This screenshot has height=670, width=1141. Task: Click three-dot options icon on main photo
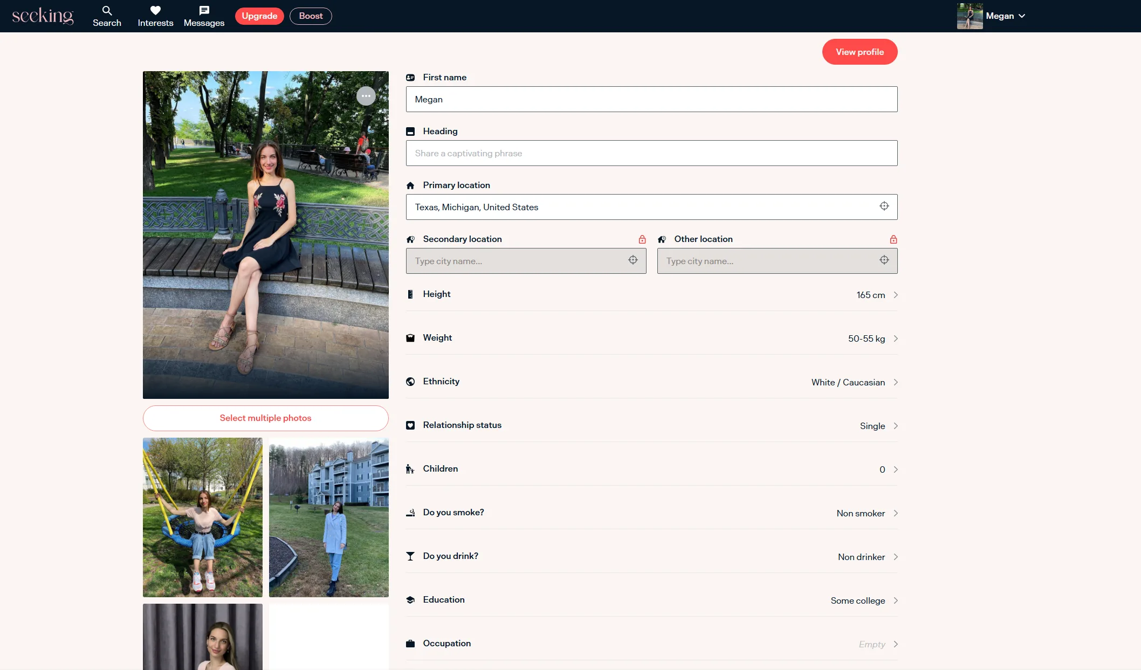pos(366,96)
